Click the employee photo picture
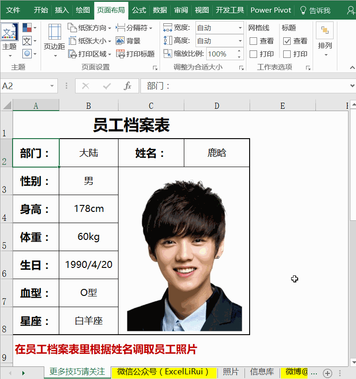 click(x=185, y=256)
